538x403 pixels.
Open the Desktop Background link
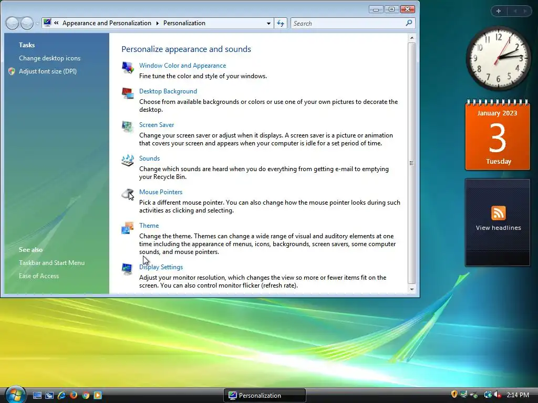click(168, 91)
